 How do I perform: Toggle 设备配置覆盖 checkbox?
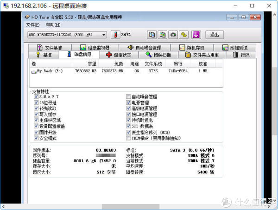click(36, 126)
